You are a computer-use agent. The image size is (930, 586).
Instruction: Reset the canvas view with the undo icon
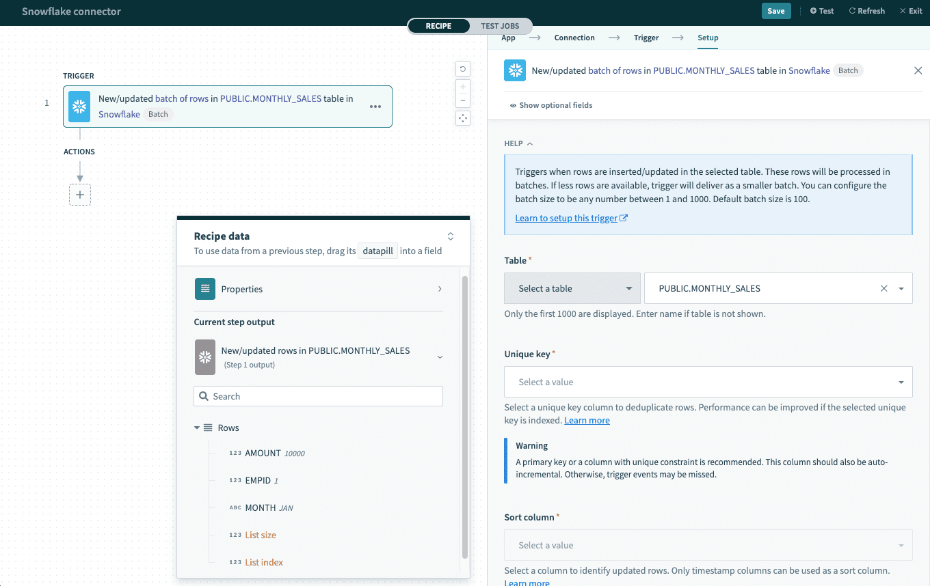463,69
